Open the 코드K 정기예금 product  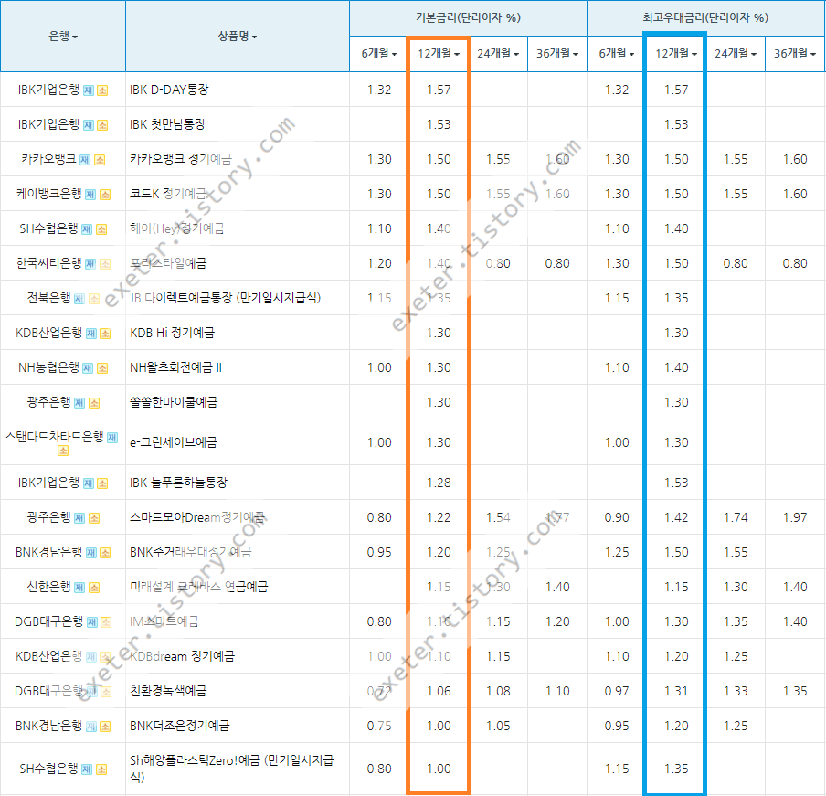click(x=168, y=194)
